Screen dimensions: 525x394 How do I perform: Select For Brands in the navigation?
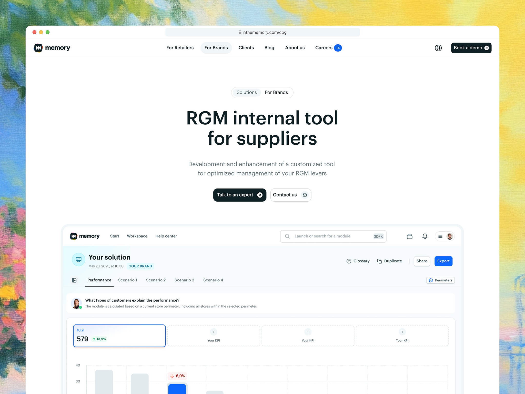pyautogui.click(x=216, y=48)
